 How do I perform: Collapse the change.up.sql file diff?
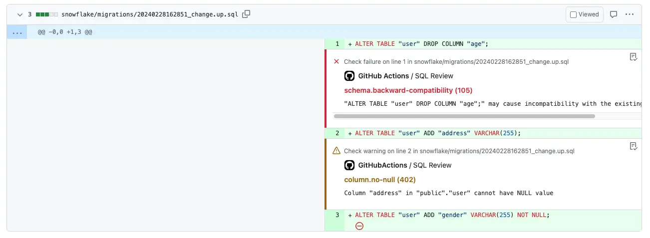[20, 15]
